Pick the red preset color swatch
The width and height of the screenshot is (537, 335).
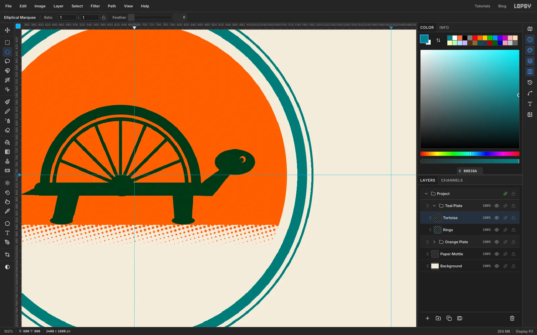pos(475,38)
